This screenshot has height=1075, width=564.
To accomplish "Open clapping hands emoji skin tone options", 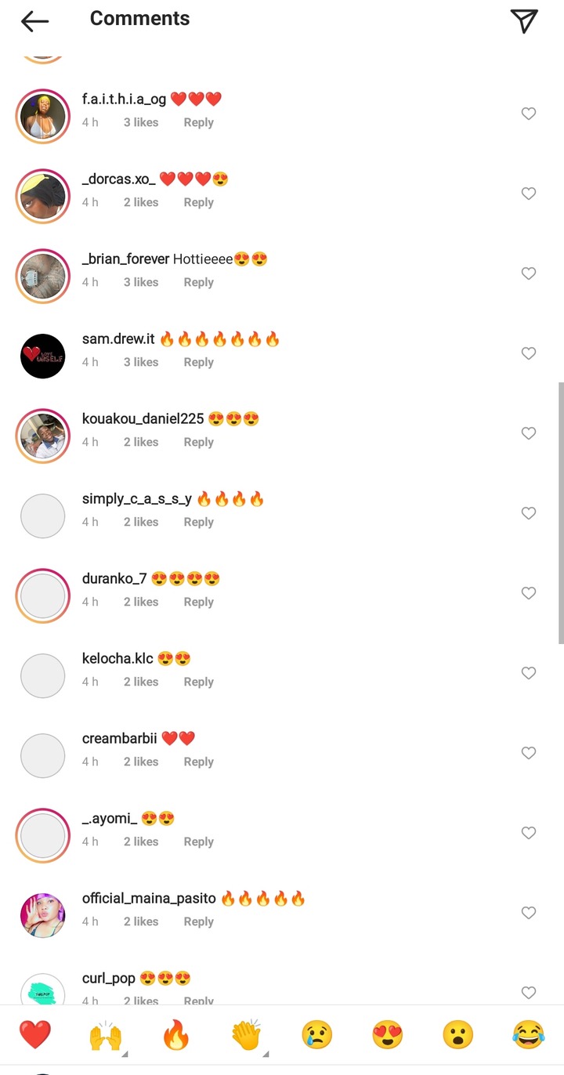I will (x=248, y=1036).
